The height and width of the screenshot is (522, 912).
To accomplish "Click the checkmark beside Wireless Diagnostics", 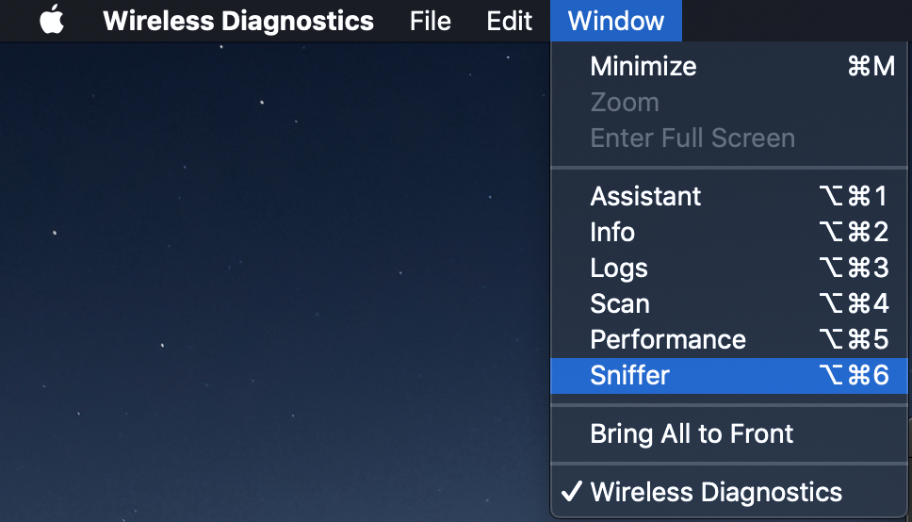I will click(571, 492).
